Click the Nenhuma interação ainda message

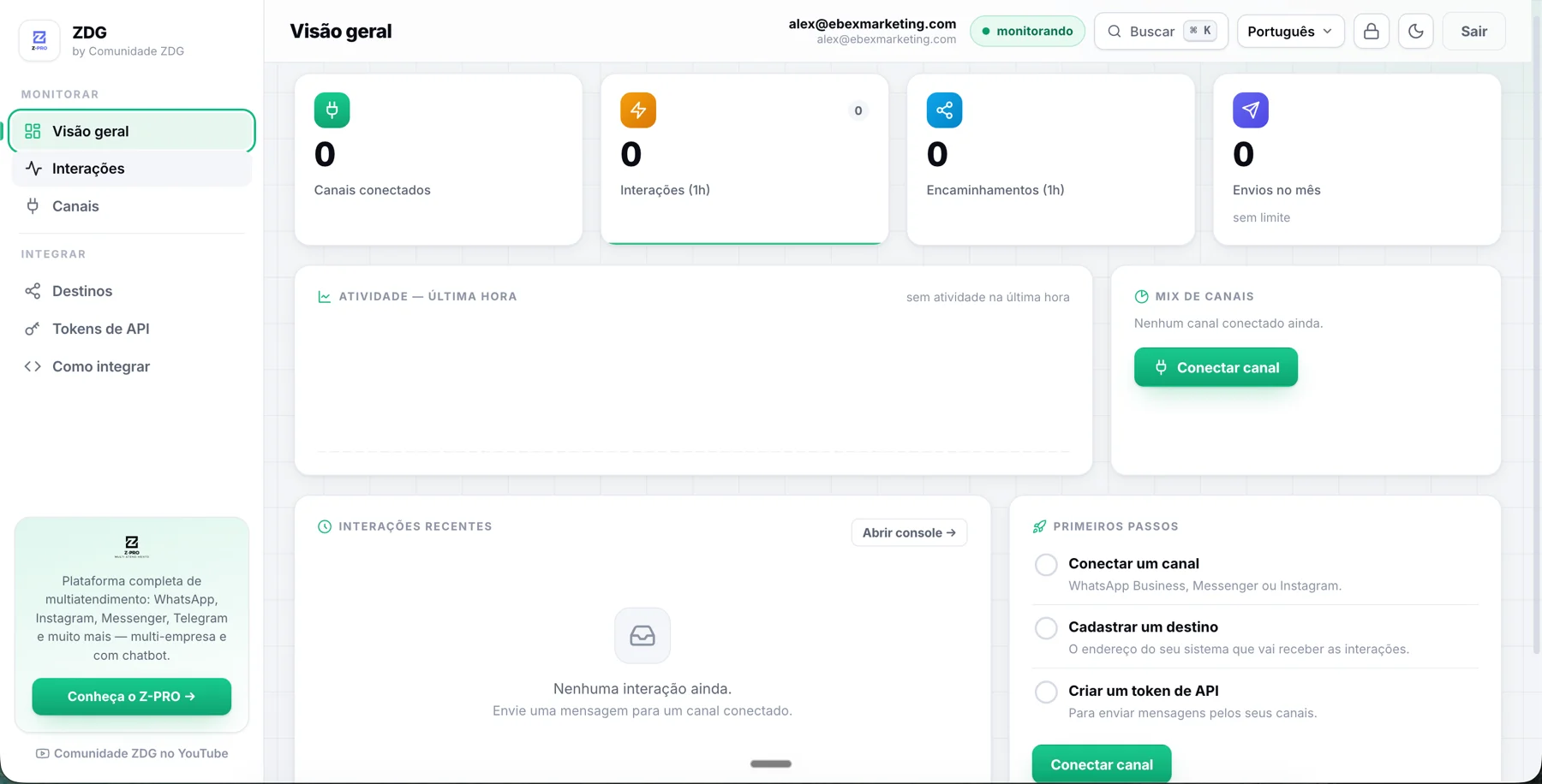tap(642, 688)
